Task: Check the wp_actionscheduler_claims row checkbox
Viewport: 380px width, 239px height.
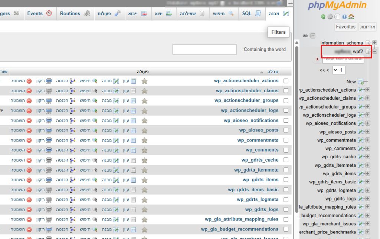Action: tap(286, 91)
